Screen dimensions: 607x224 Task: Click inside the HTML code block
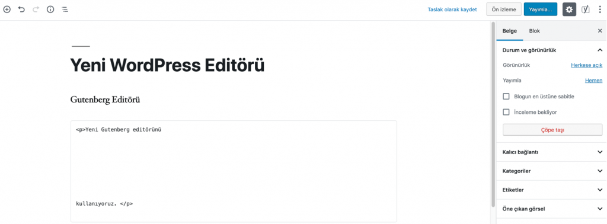coord(234,171)
